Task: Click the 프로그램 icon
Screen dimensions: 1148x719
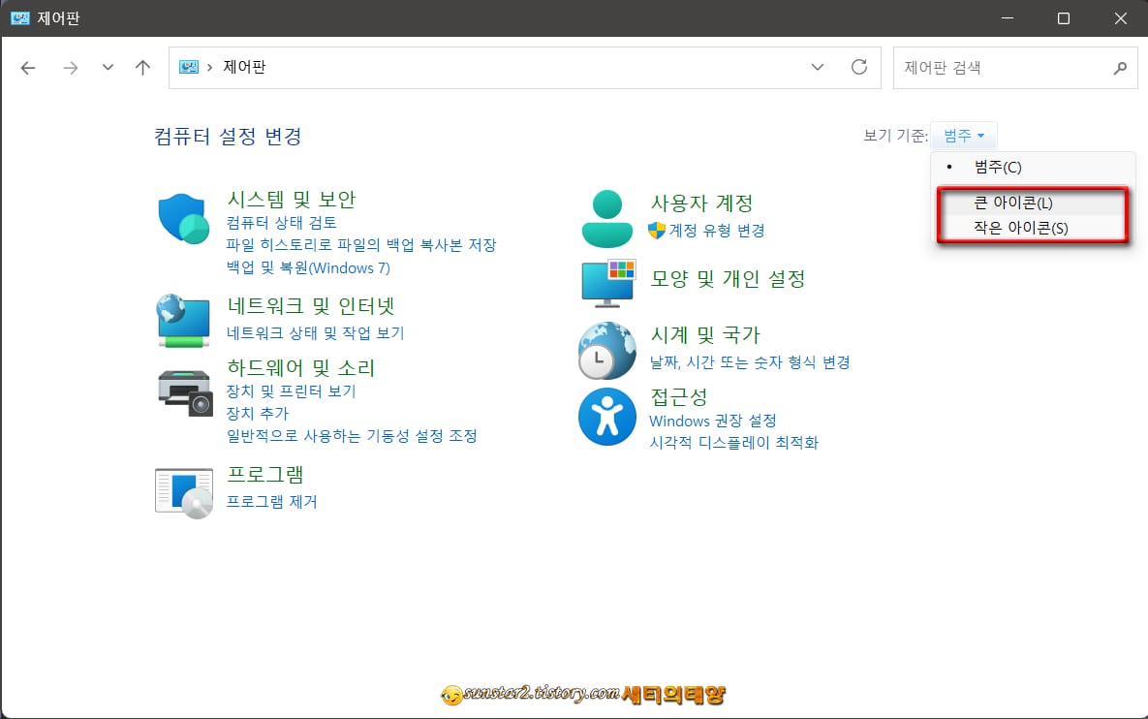Action: [183, 492]
